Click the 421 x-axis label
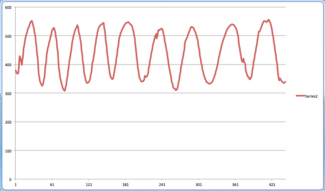The height and width of the screenshot is (191, 325). pyautogui.click(x=272, y=185)
